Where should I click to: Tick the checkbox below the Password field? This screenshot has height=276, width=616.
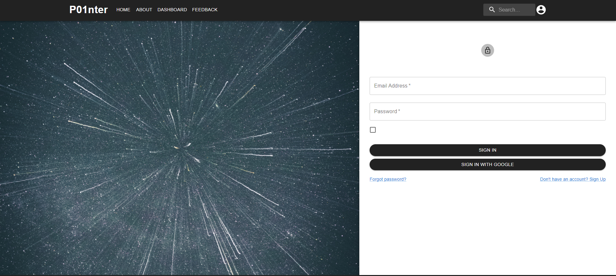(372, 130)
